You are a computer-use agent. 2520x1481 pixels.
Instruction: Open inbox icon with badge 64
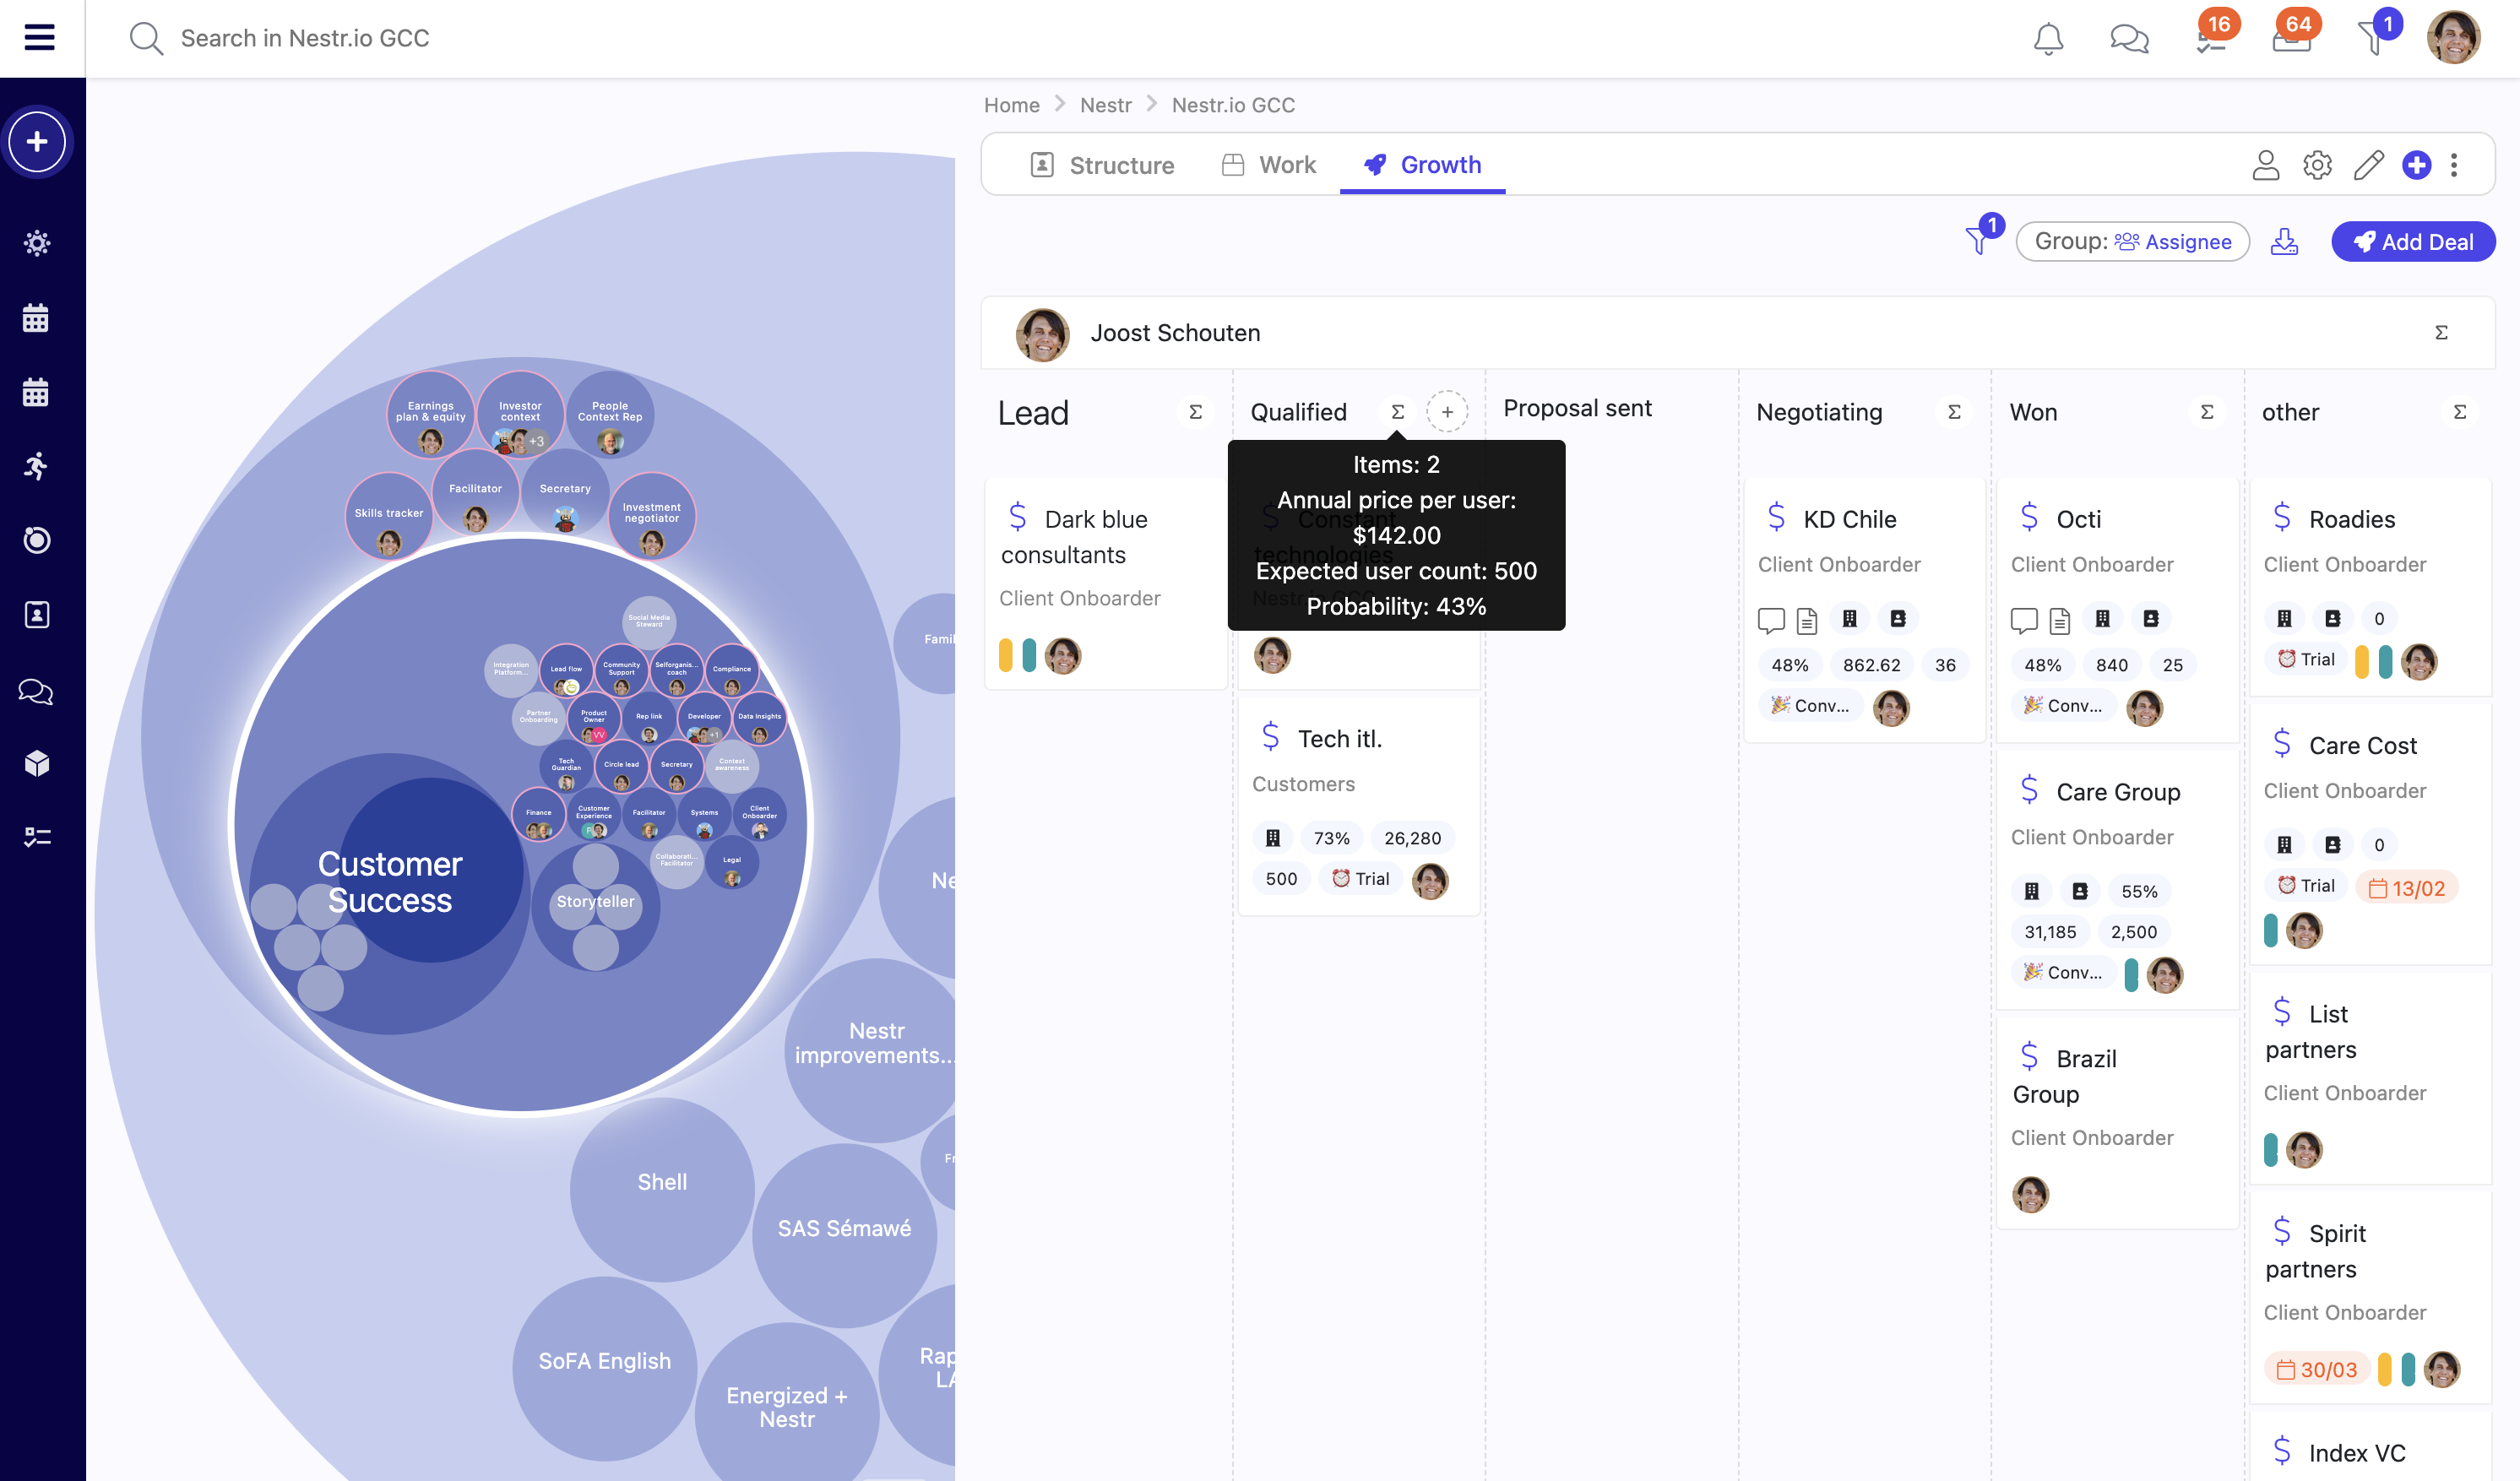pyautogui.click(x=2292, y=38)
